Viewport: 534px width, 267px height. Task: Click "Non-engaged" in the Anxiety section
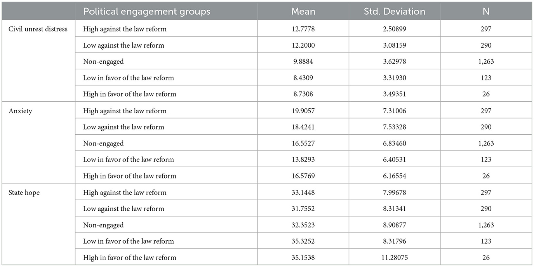tap(103, 143)
